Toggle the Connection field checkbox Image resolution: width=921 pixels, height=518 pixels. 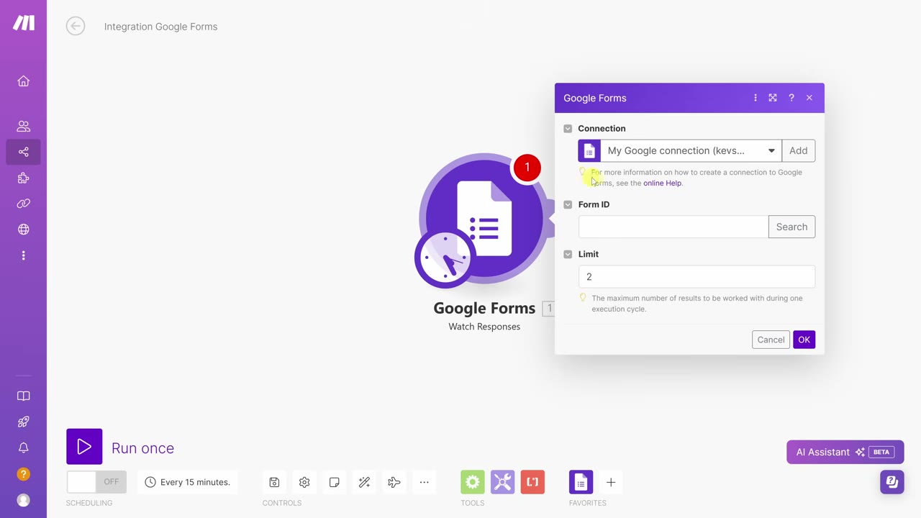568,129
